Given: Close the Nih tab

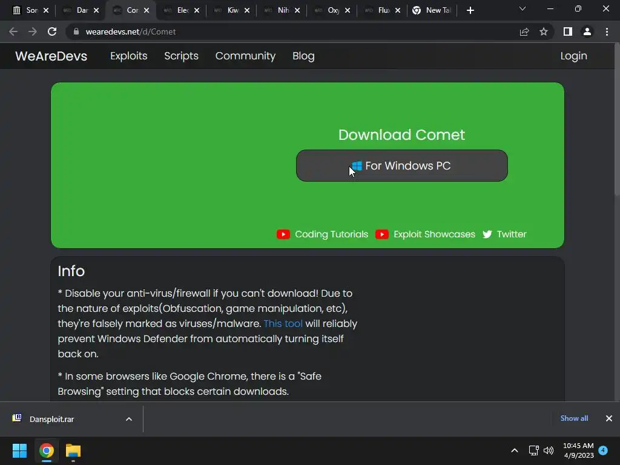Looking at the screenshot, I should tap(297, 10).
